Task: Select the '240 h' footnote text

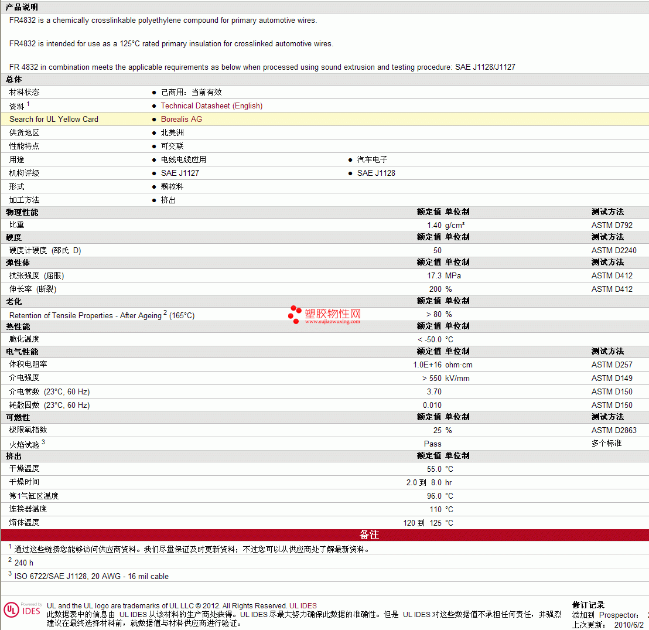Action: point(24,563)
